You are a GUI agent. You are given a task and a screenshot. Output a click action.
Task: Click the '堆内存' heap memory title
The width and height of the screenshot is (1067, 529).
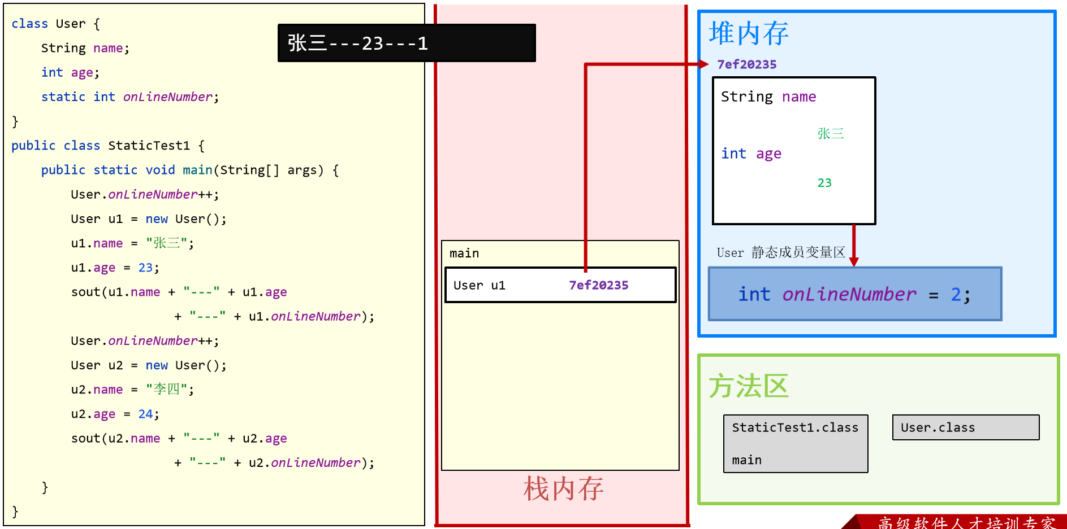tap(749, 33)
